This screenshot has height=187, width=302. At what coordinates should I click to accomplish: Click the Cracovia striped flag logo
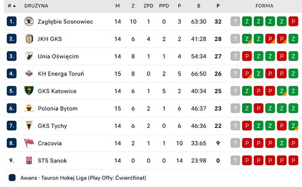pos(29,143)
